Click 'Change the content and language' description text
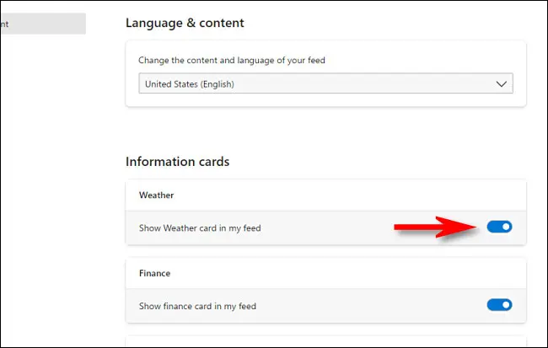The width and height of the screenshot is (548, 348). pyautogui.click(x=230, y=59)
